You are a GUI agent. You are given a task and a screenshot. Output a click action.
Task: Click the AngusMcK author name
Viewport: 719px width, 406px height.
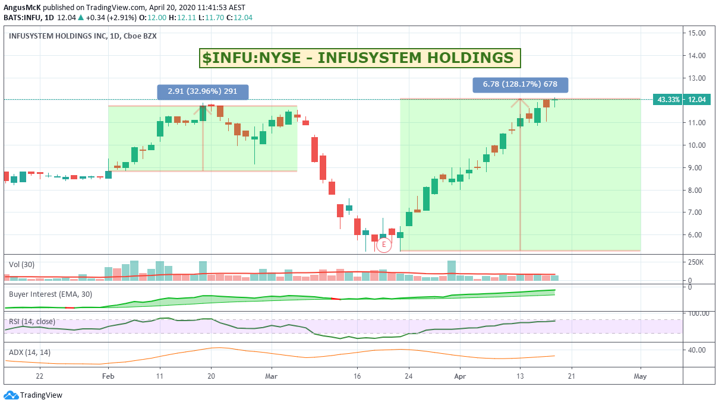[x=22, y=7]
